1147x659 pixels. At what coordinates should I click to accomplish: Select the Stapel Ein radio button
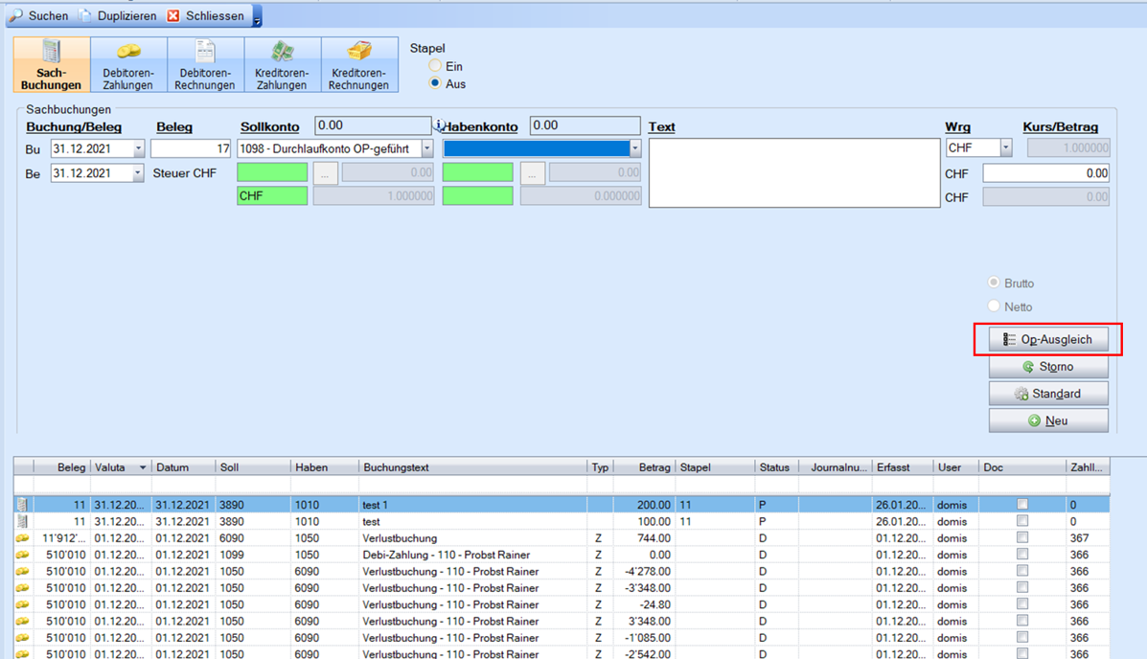click(x=436, y=66)
